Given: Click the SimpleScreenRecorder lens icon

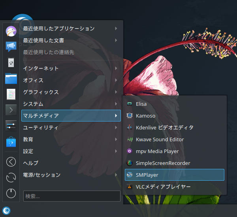Looking at the screenshot, I should pyautogui.click(x=130, y=163).
